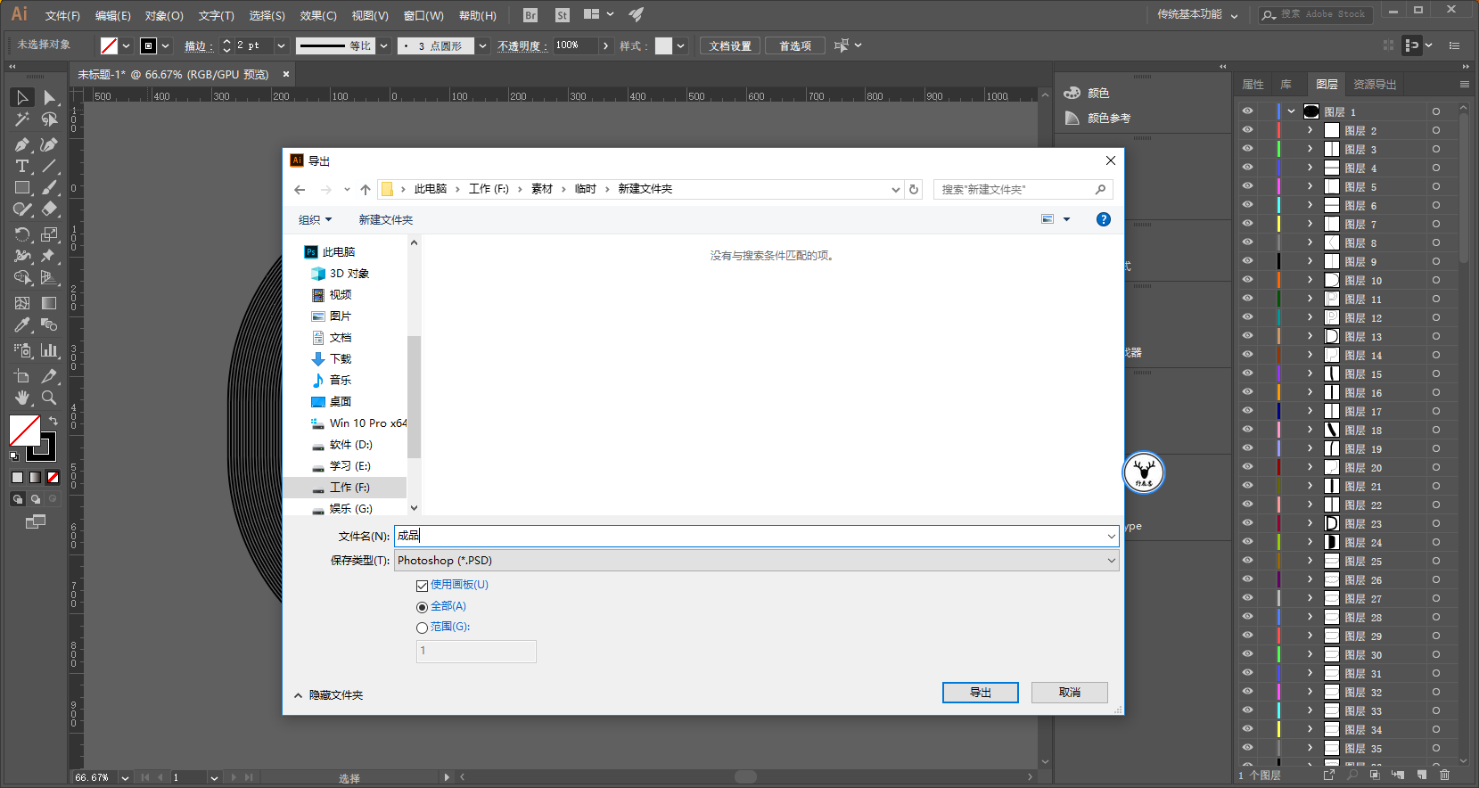Refresh the export dialog folder view

[914, 189]
